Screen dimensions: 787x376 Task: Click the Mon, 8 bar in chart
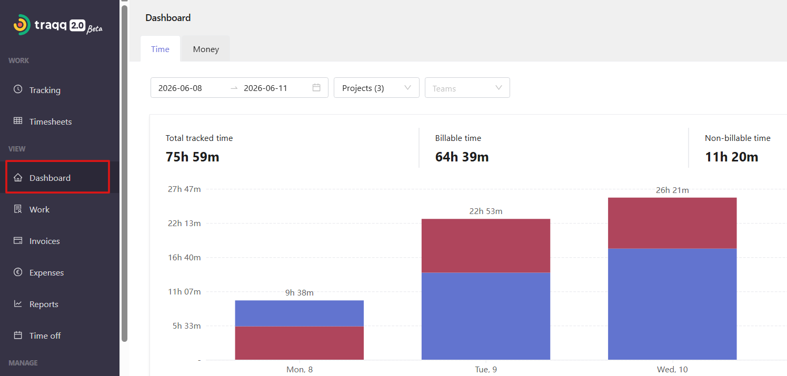coord(299,330)
